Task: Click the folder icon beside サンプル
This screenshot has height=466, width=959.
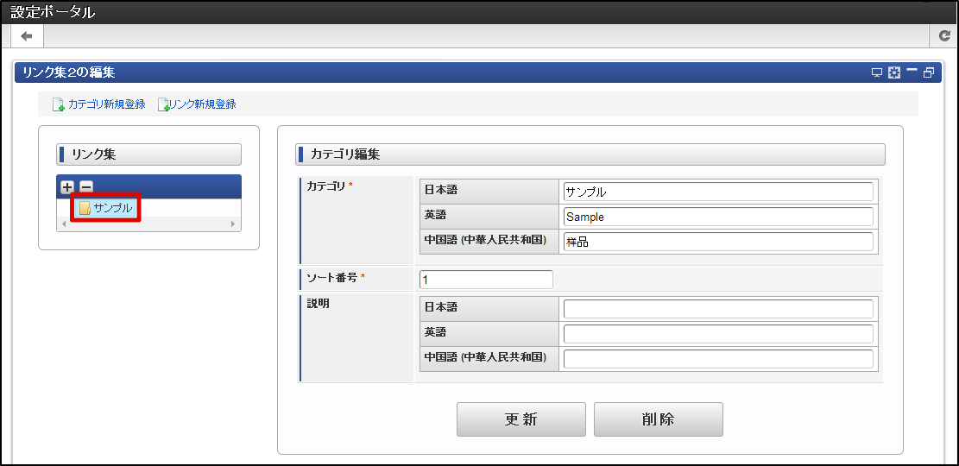Action: pyautogui.click(x=85, y=209)
